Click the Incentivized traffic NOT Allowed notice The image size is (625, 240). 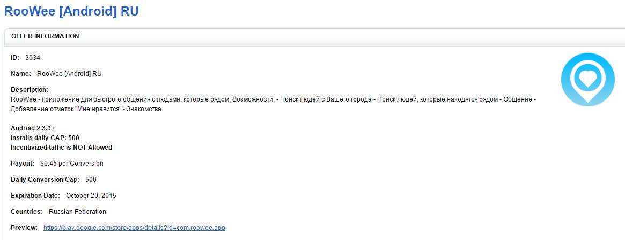pyautogui.click(x=61, y=148)
